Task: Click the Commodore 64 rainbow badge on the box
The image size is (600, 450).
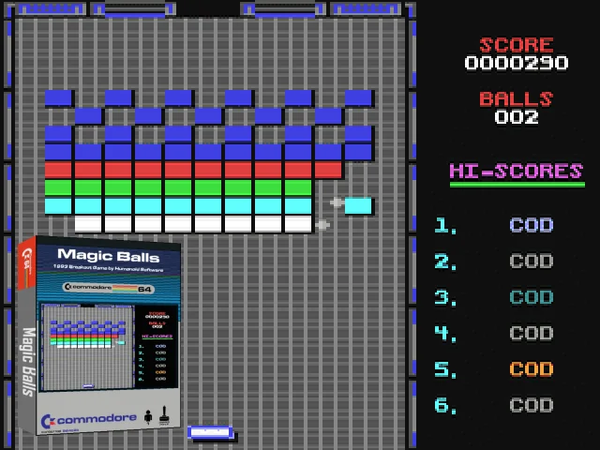Action: [109, 288]
